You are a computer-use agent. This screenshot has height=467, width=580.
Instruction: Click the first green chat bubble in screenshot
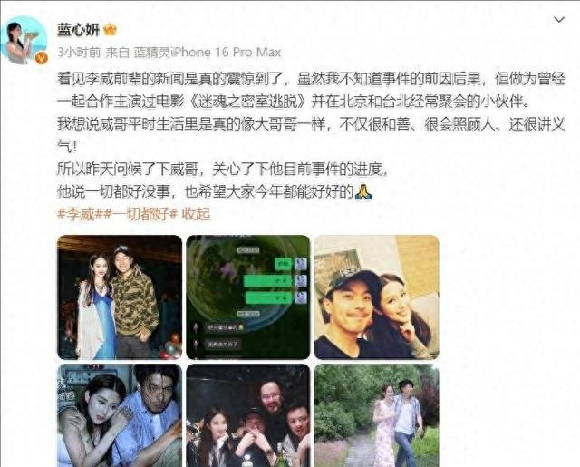284,264
